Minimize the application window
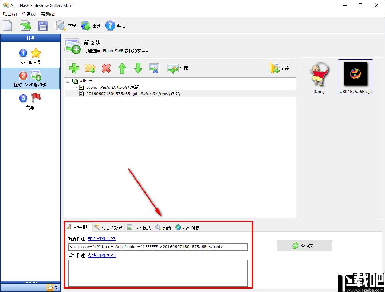385x292 pixels. click(345, 5)
